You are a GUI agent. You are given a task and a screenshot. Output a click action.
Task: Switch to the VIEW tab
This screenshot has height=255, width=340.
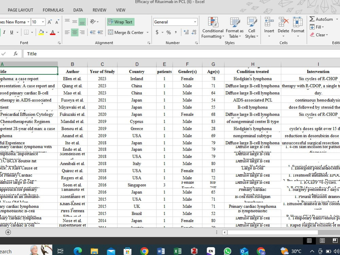pos(121,10)
